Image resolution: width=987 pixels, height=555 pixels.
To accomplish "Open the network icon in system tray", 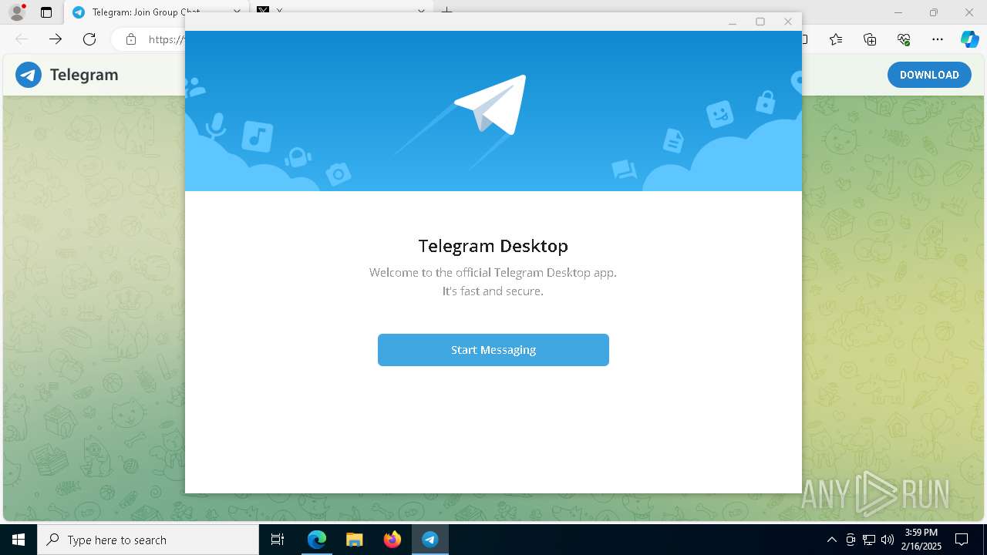I will (869, 540).
